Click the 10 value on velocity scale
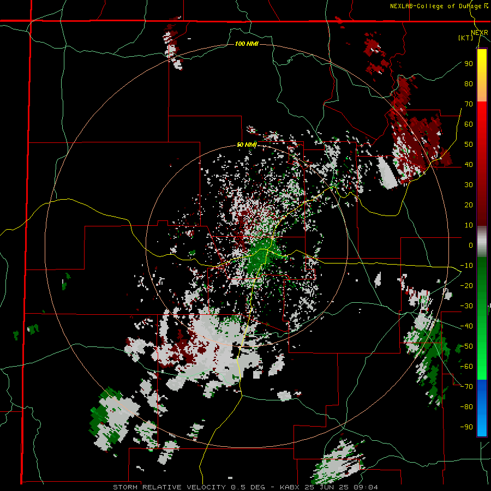This screenshot has width=491, height=491. (469, 225)
